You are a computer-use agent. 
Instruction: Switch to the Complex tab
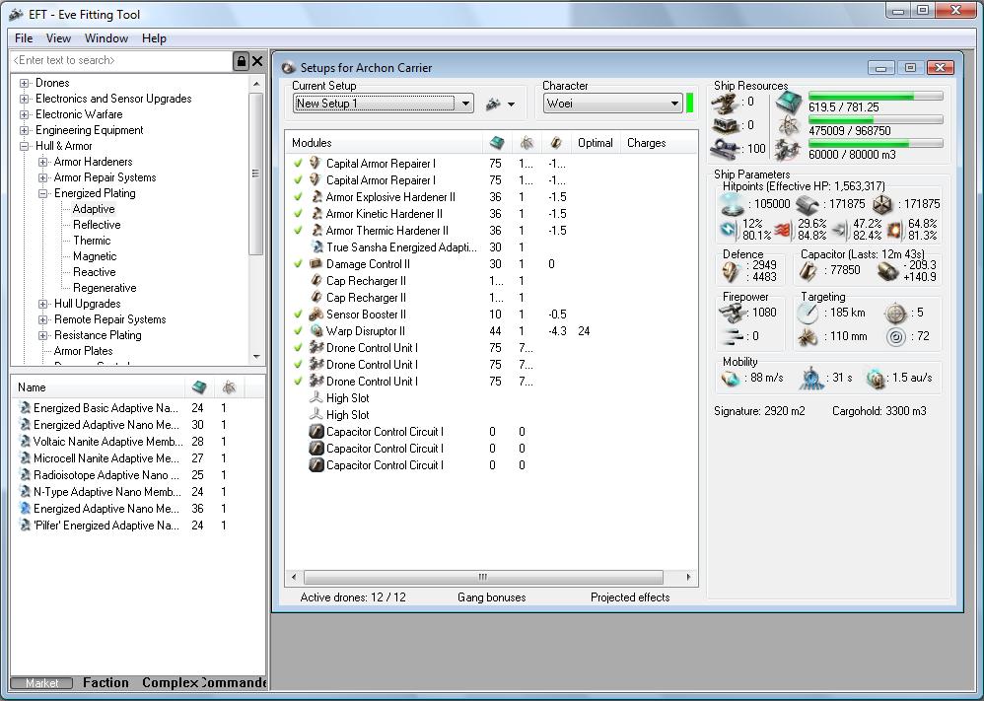[x=170, y=683]
